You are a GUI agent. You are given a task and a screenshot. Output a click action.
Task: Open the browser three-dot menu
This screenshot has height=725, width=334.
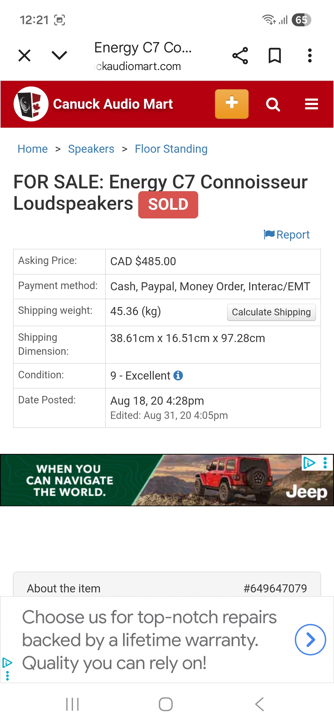310,56
